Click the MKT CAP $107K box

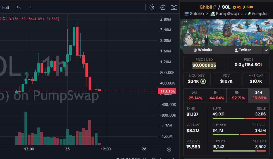(256, 79)
